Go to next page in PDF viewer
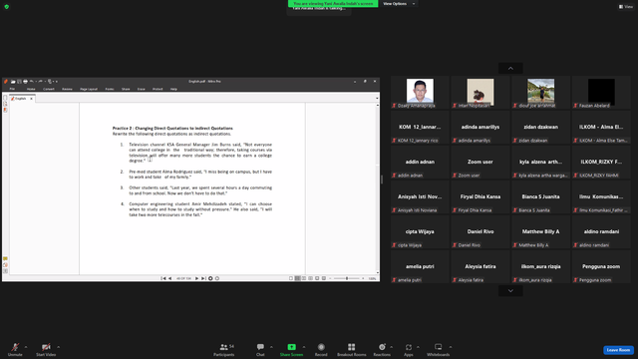The image size is (638, 359). tap(197, 278)
